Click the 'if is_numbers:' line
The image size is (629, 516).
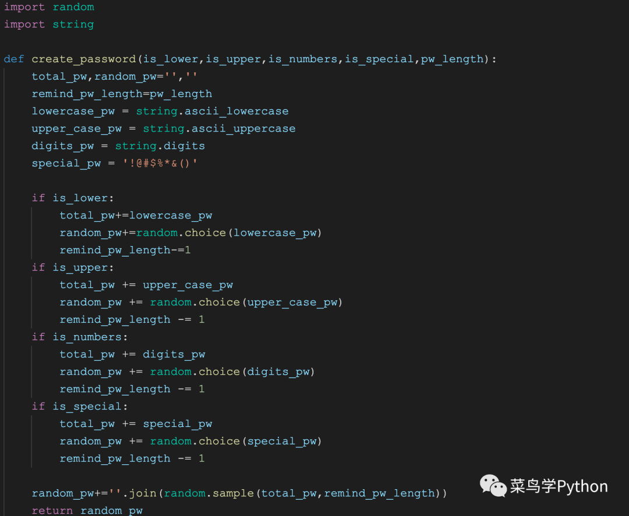tap(80, 337)
